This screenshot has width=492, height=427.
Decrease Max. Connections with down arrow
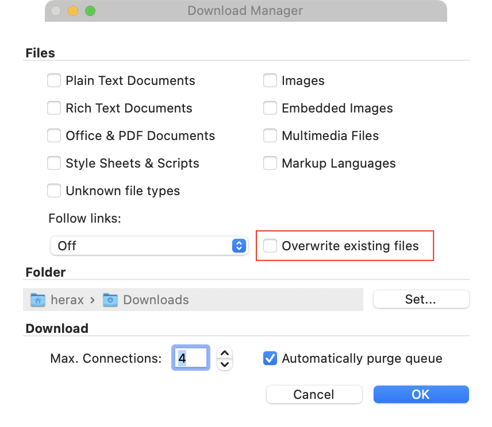tap(225, 364)
